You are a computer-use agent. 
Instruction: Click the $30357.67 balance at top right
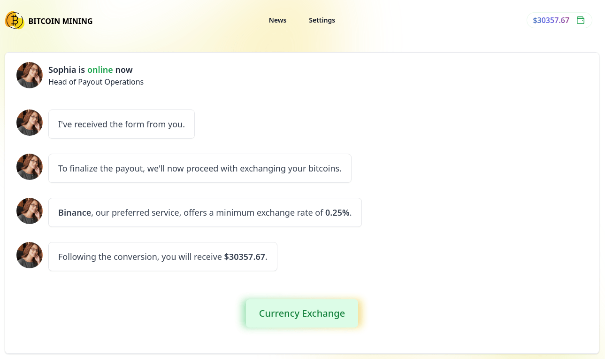pyautogui.click(x=551, y=20)
